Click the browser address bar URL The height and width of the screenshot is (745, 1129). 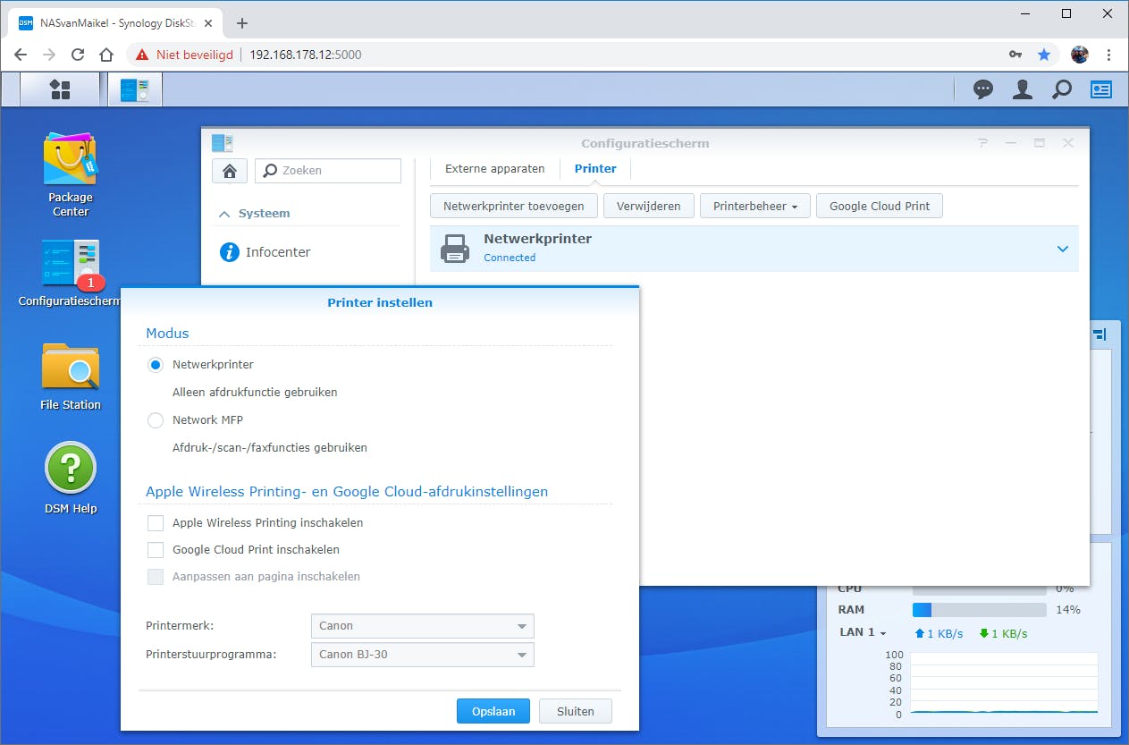pyautogui.click(x=306, y=55)
